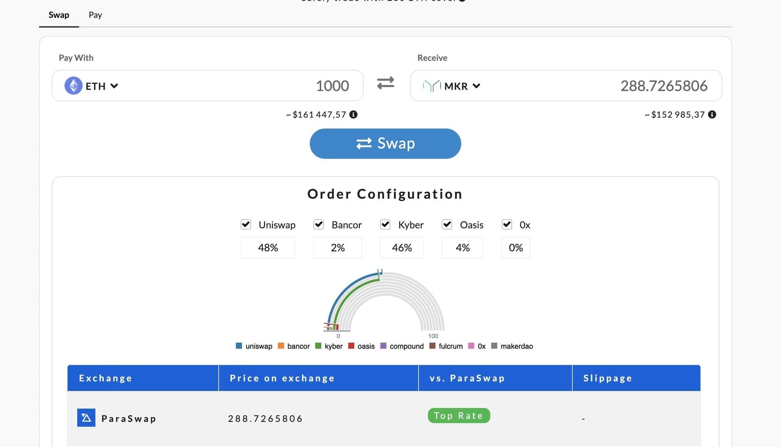This screenshot has width=781, height=447.
Task: Switch to the Swap tab
Action: pos(59,15)
